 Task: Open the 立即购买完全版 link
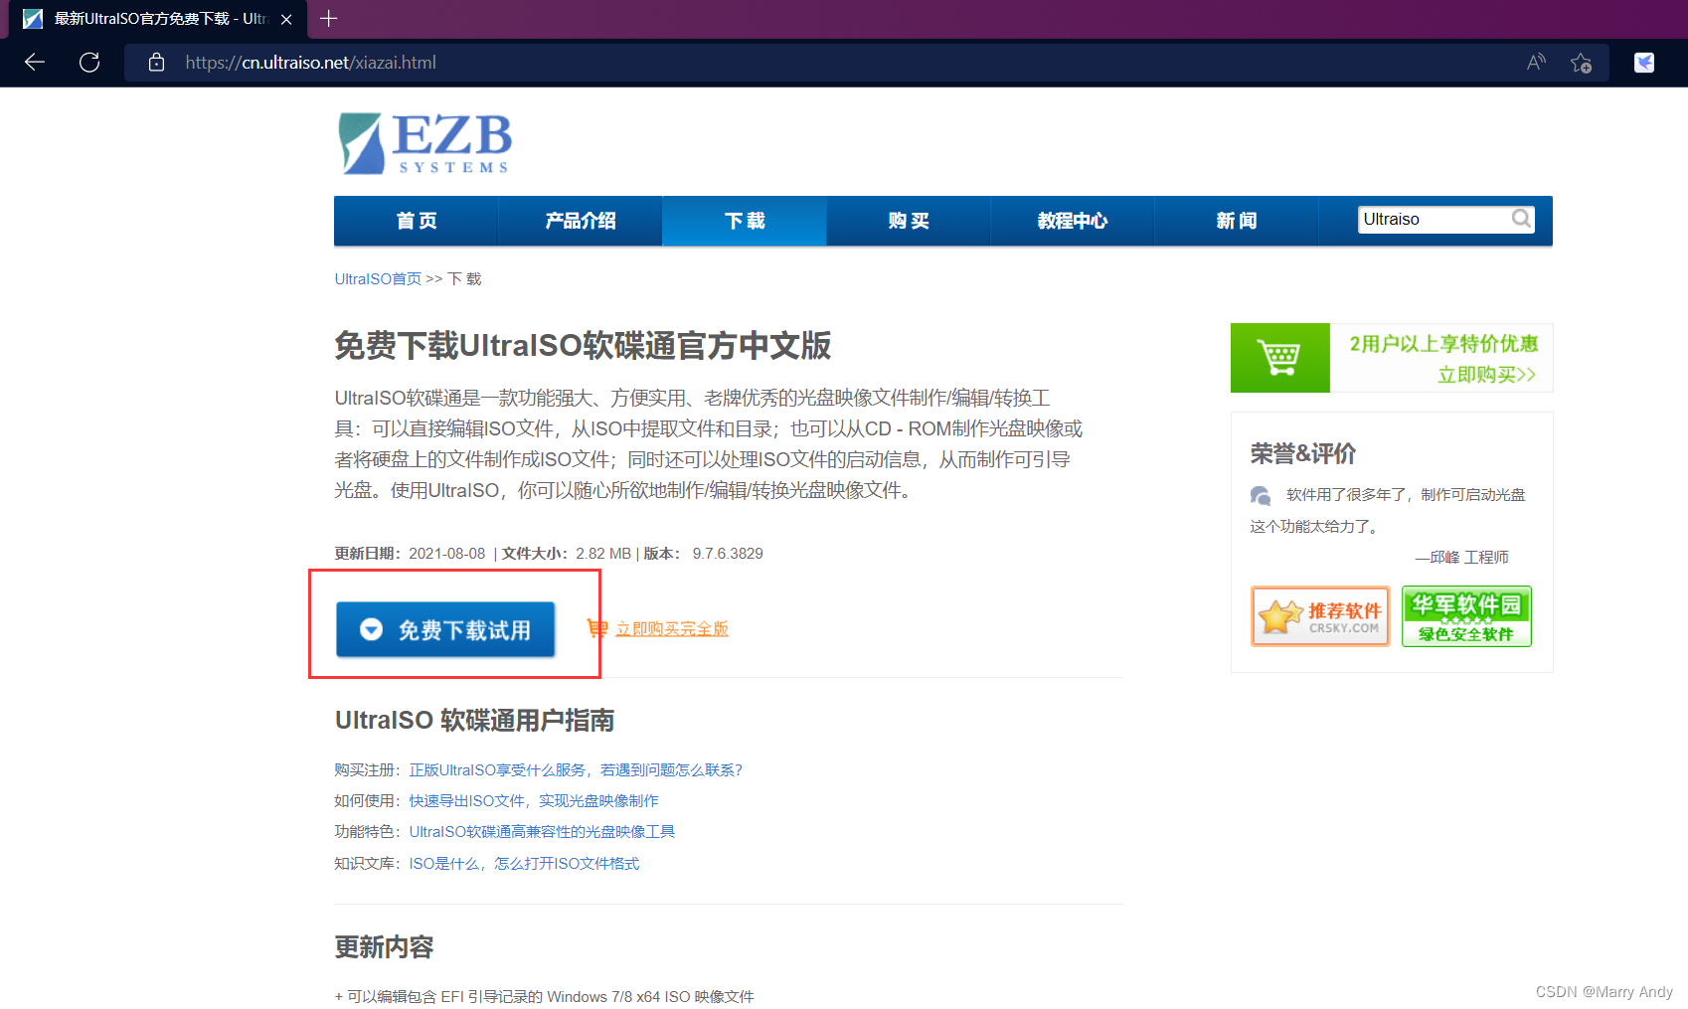[x=672, y=628]
